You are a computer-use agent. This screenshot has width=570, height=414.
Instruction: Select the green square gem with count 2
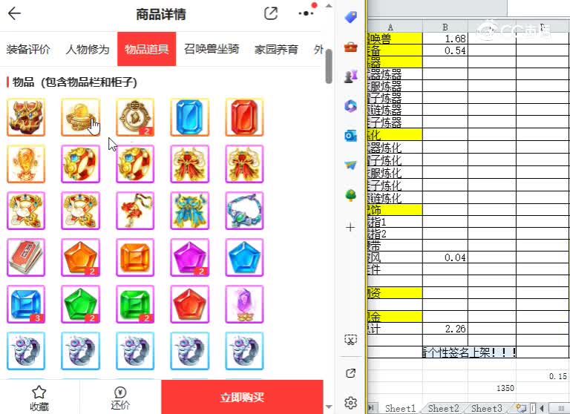pyautogui.click(x=135, y=304)
